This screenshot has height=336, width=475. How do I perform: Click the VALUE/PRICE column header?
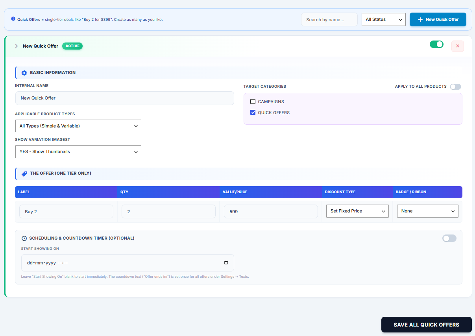pyautogui.click(x=235, y=192)
